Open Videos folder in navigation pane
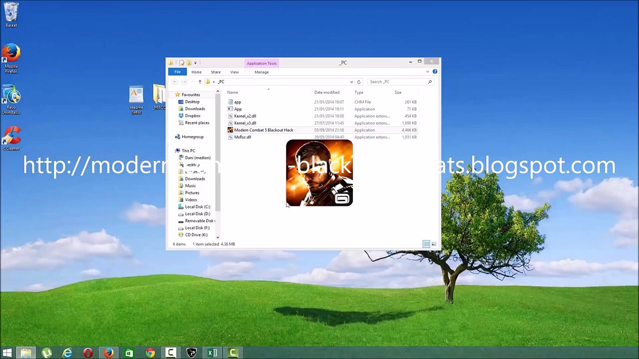This screenshot has height=359, width=639. coord(191,199)
